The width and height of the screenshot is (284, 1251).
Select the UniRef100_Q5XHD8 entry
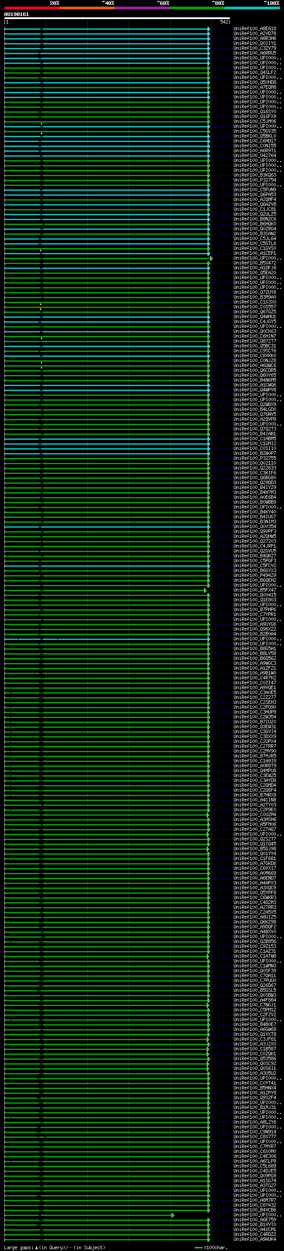(255, 83)
